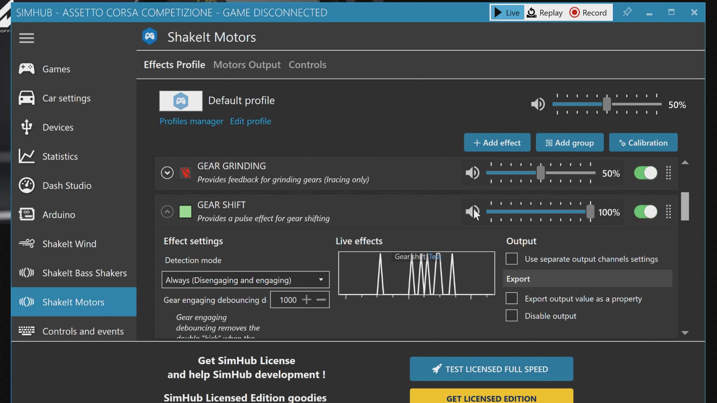Viewport: 717px width, 403px height.
Task: Open the Controls tab
Action: point(307,65)
